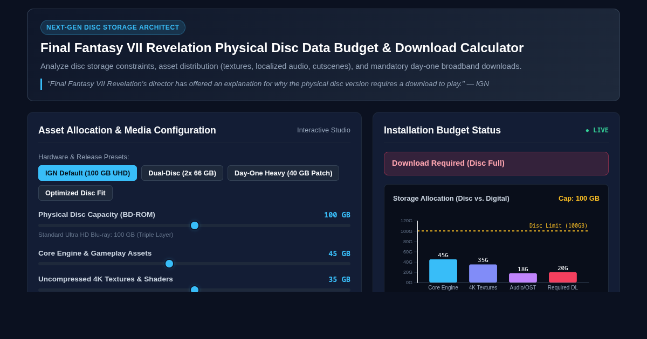Image resolution: width=647 pixels, height=339 pixels.
Task: Adjust the Core Engine & Gameplay Assets slider
Action: pyautogui.click(x=194, y=264)
